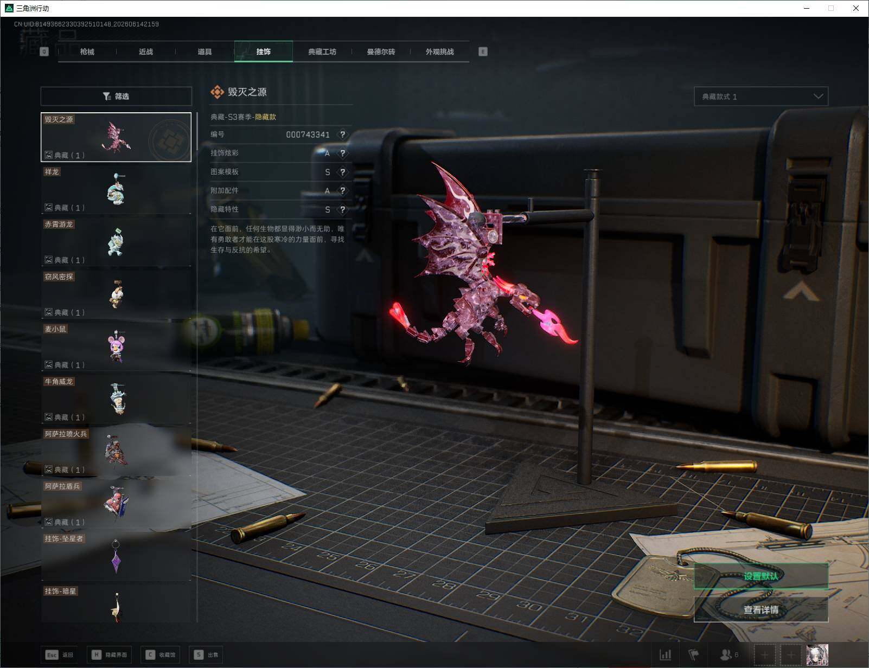
Task: Click the 毁灭之源 description paragraph
Action: point(277,239)
